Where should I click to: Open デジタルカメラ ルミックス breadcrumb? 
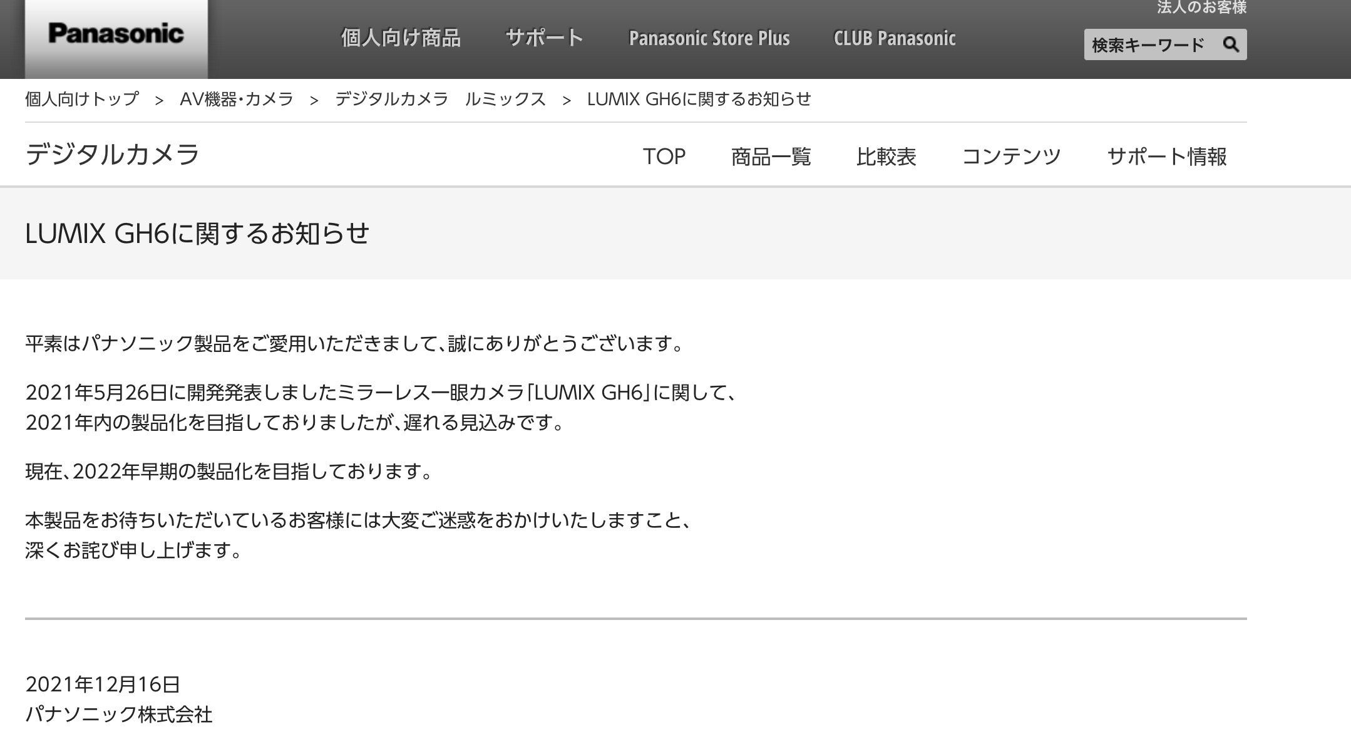[x=440, y=99]
